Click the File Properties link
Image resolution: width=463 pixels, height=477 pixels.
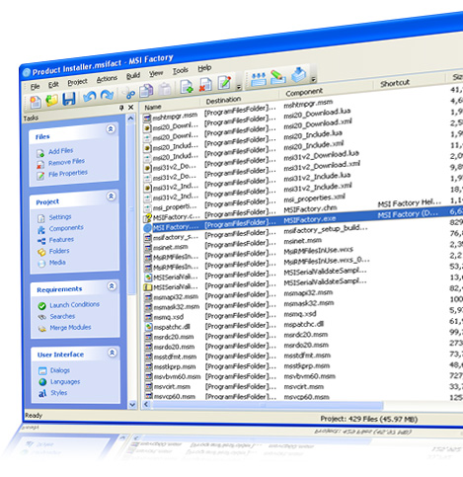click(68, 174)
